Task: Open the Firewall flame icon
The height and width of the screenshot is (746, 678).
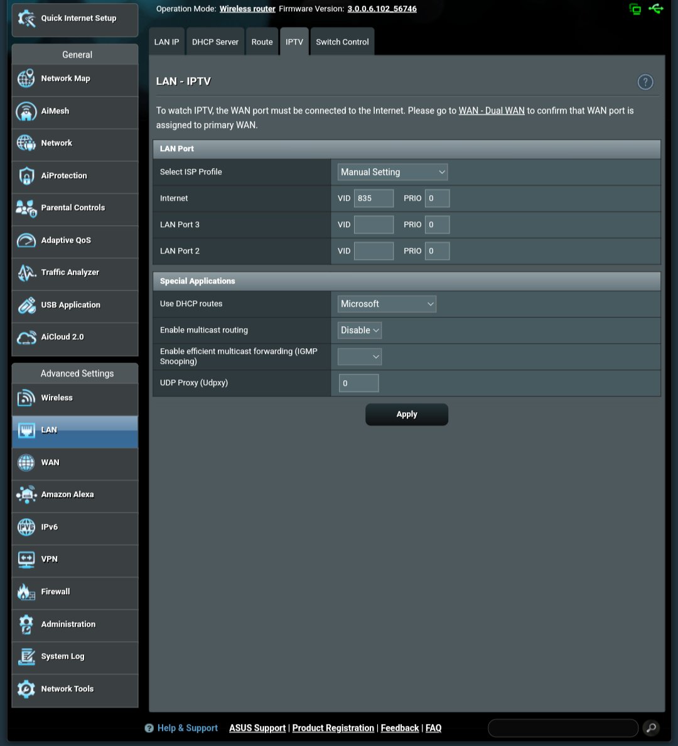Action: point(26,592)
